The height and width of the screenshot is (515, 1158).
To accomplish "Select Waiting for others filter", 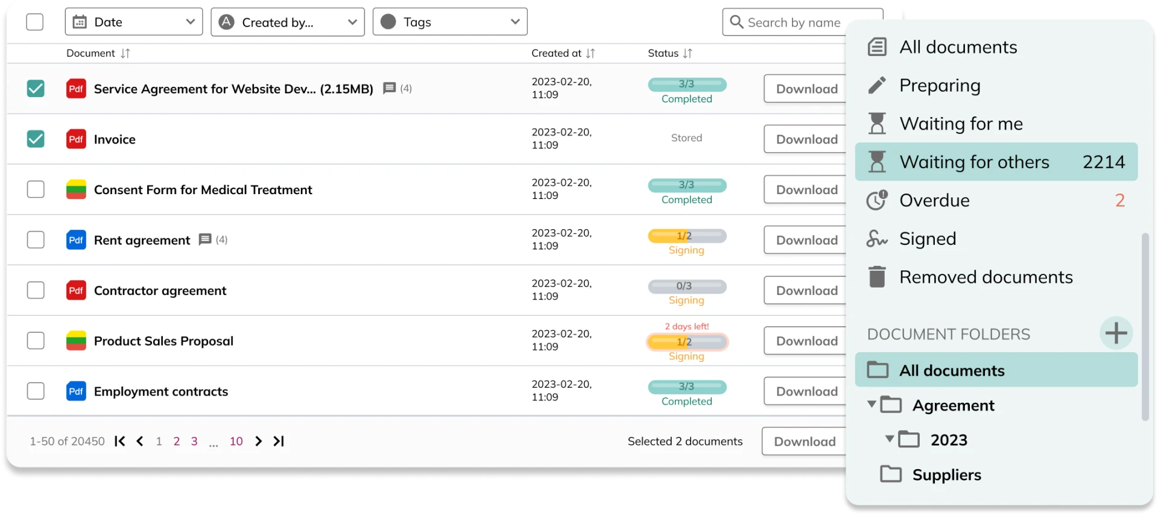I will 996,162.
